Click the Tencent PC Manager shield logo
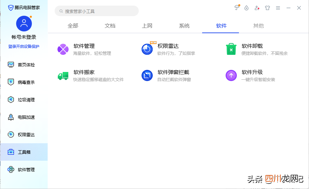The width and height of the screenshot is (309, 189). [x=11, y=8]
